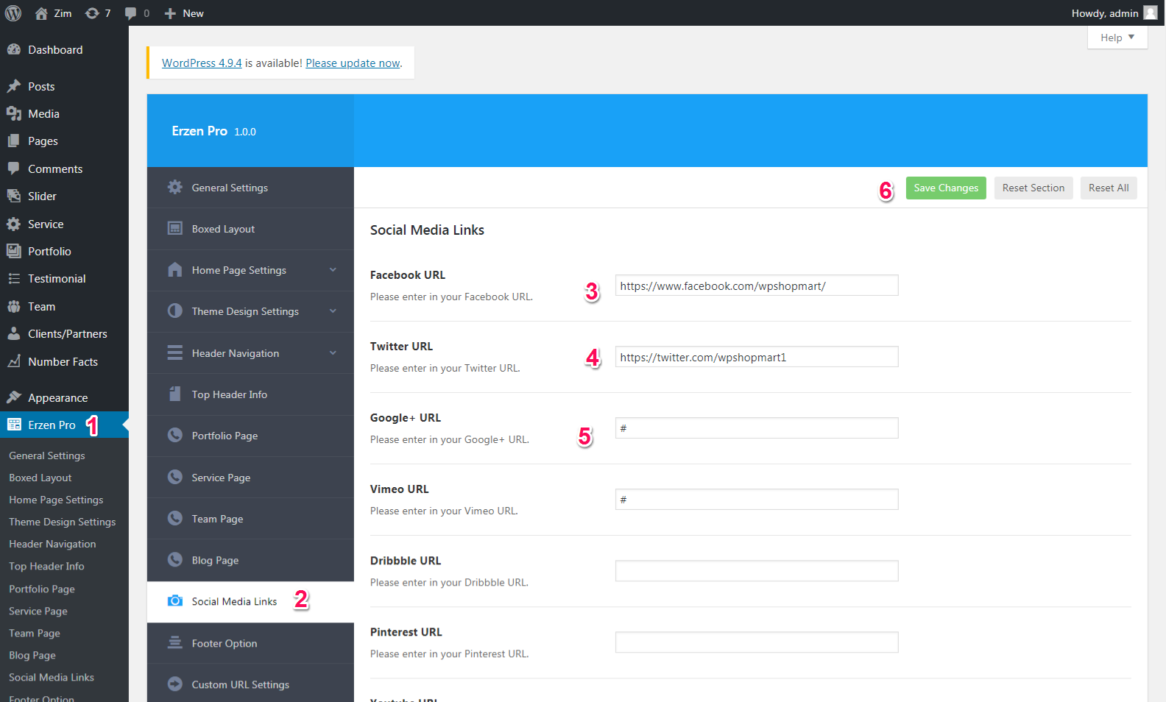Focus the Pinterest URL input field
Viewport: 1166px width, 702px height.
[757, 642]
